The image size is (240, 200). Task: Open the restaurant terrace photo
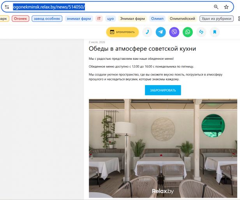[x=163, y=148]
